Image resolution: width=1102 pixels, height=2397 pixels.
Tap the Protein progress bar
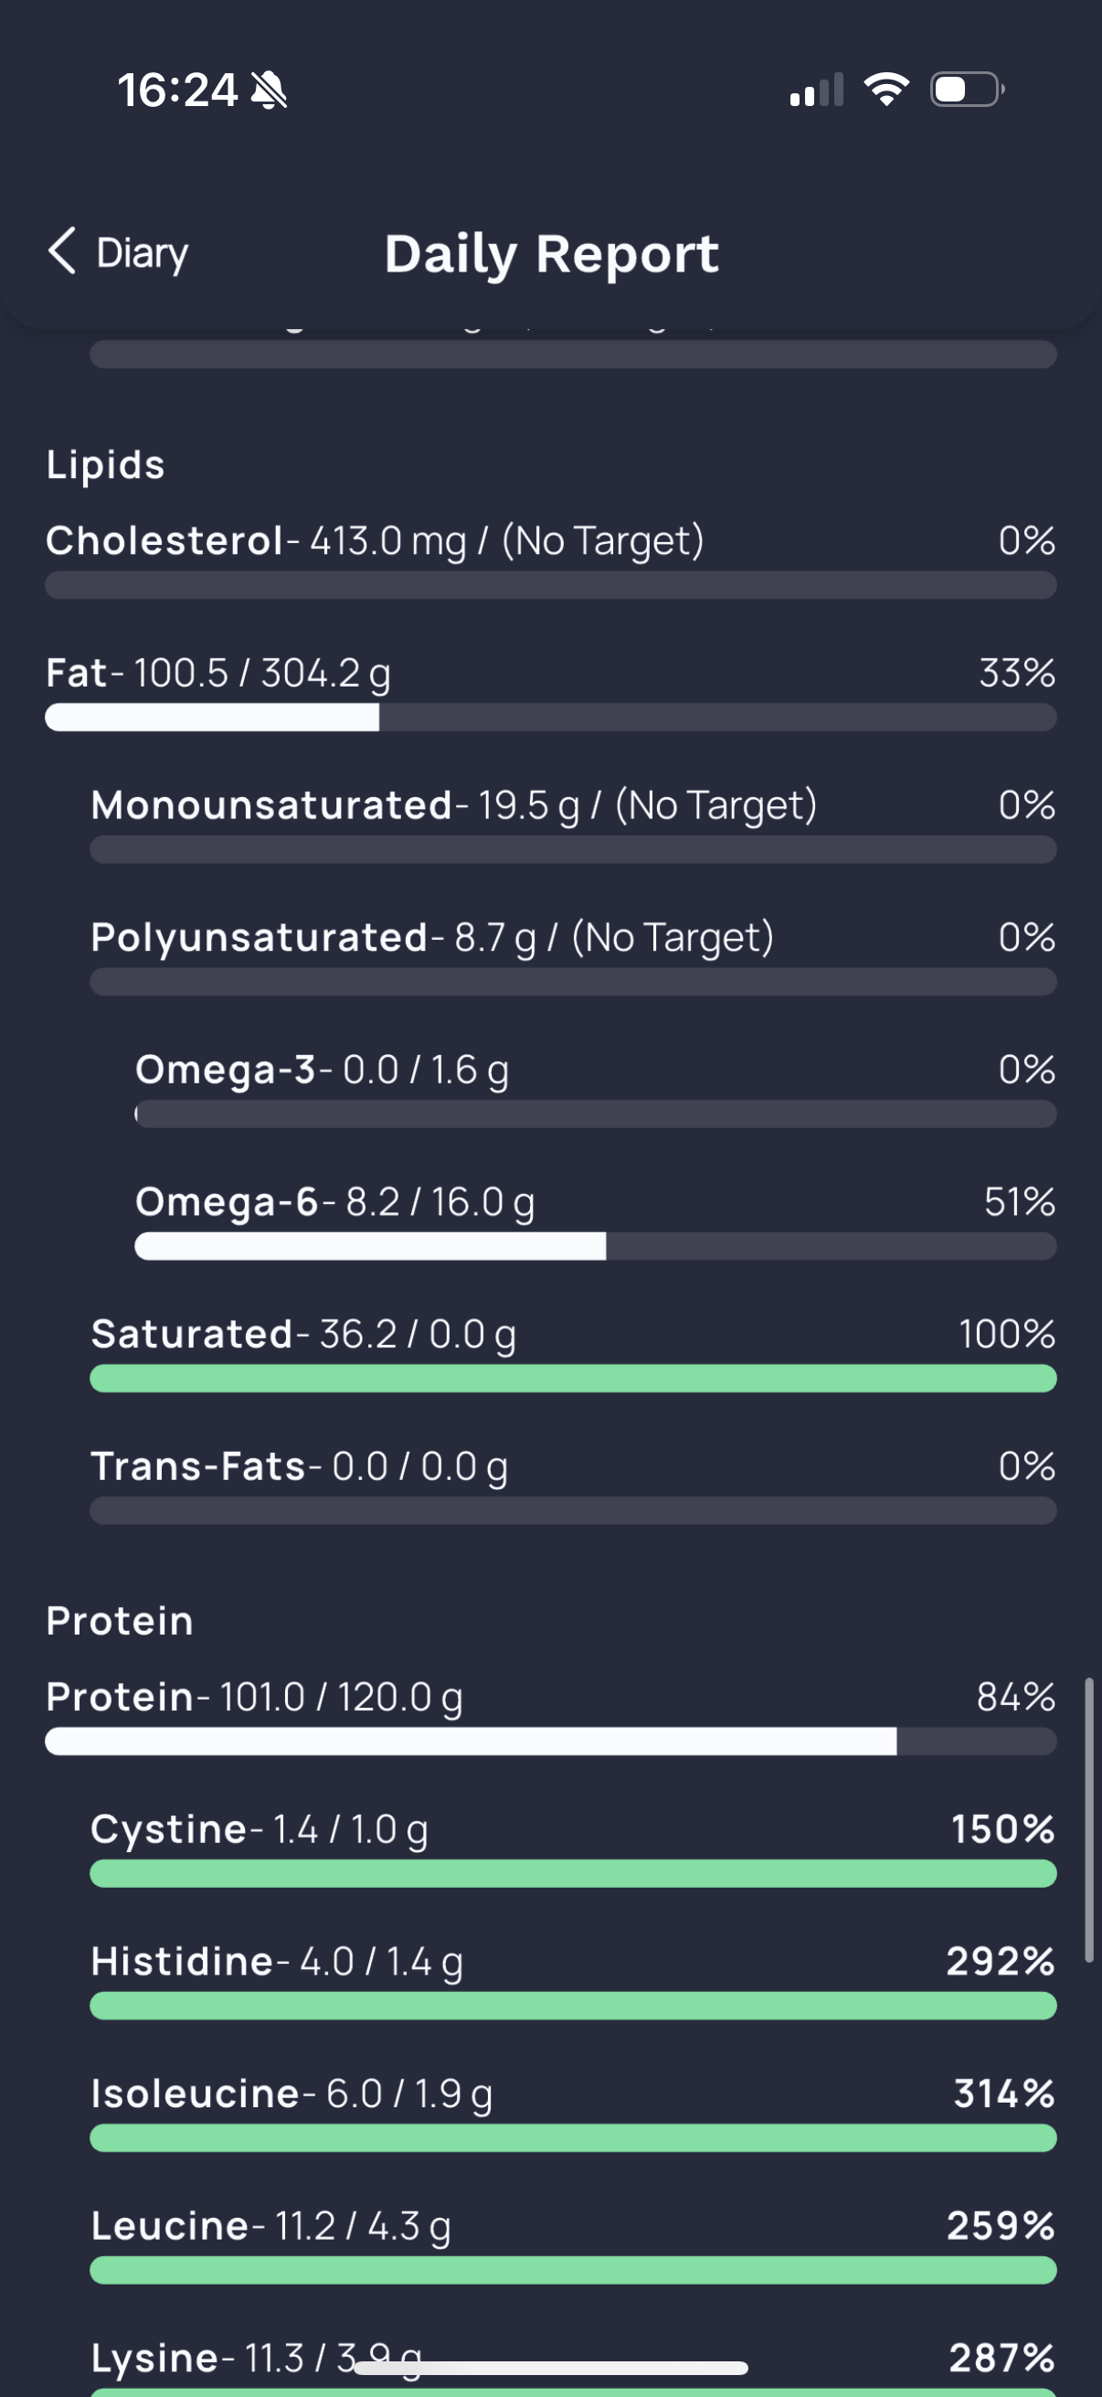pyautogui.click(x=550, y=1741)
